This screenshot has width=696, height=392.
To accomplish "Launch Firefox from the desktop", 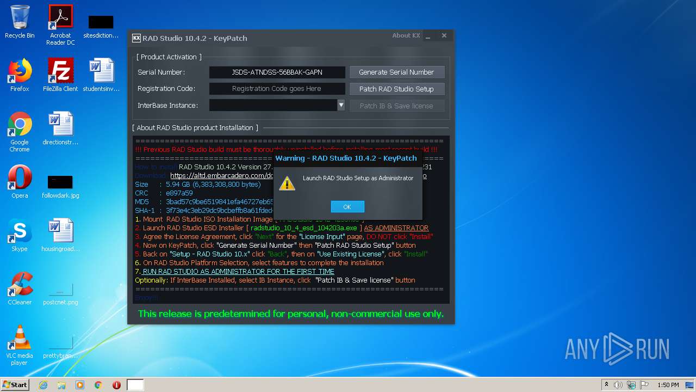I will tap(20, 75).
